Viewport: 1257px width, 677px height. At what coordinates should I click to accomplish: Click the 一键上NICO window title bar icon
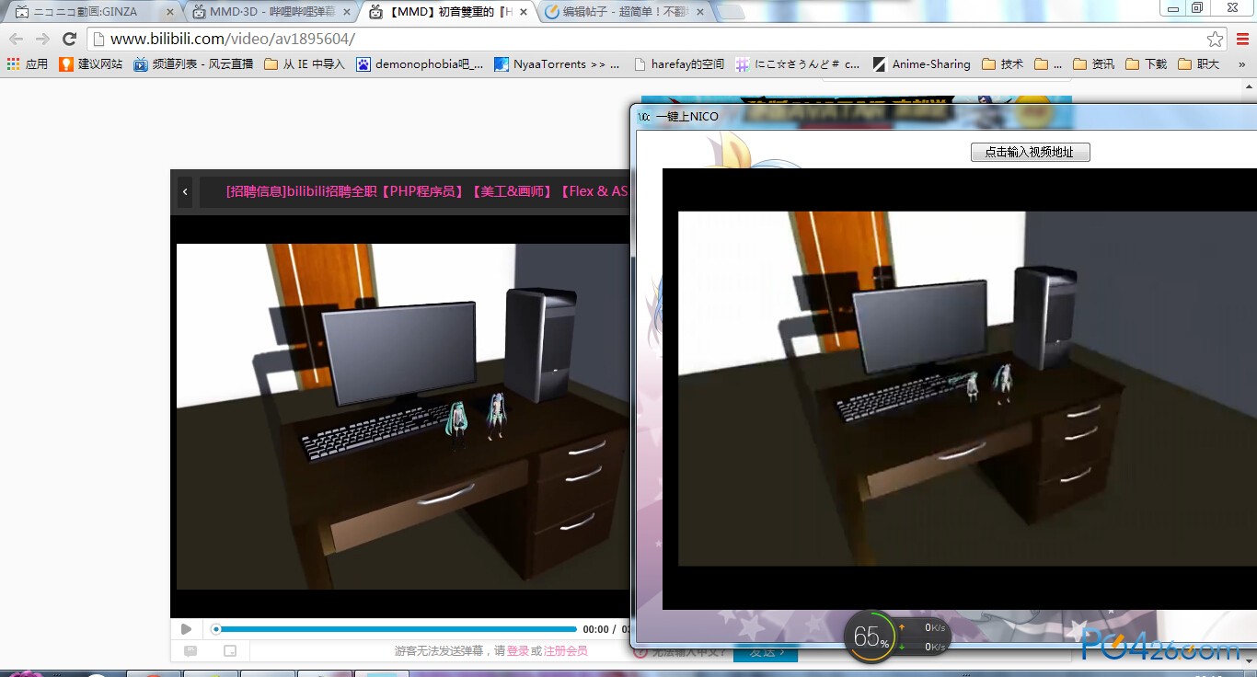pos(645,117)
